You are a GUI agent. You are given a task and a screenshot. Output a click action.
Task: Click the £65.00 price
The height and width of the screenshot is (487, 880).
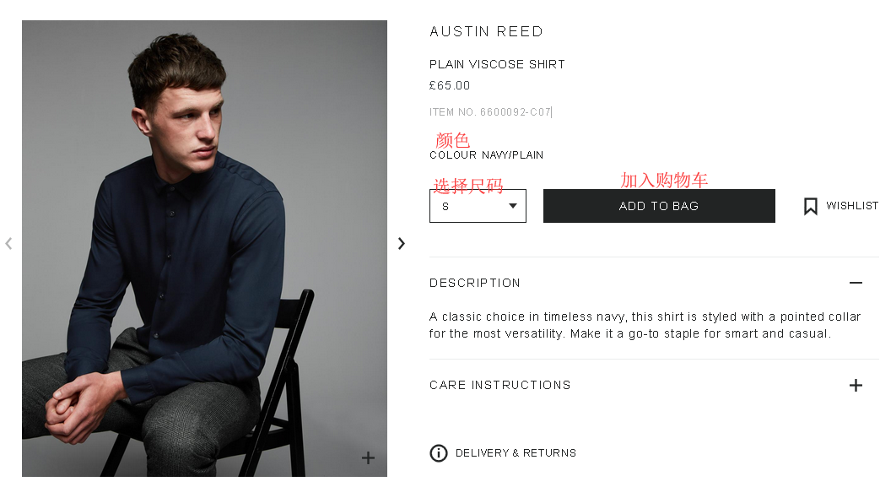coord(450,85)
